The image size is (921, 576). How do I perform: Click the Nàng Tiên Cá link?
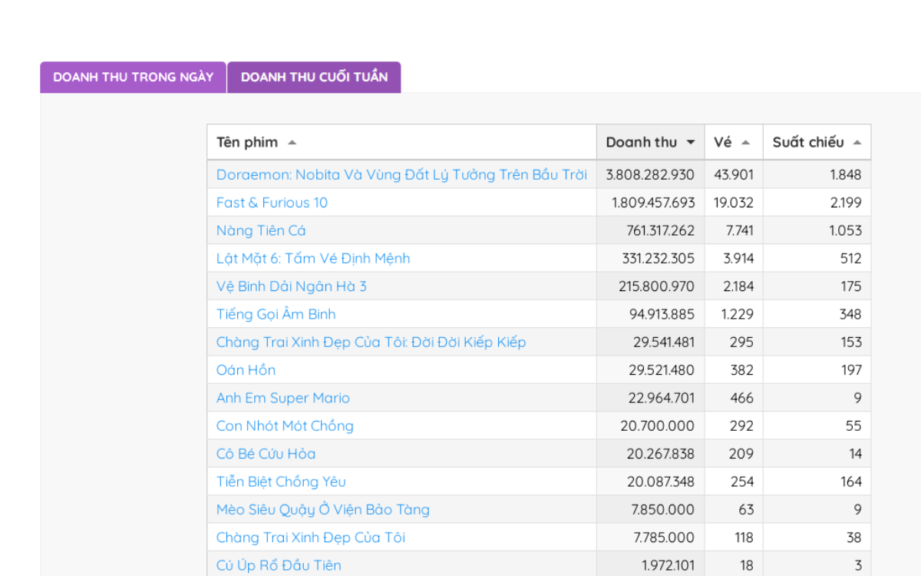261,230
